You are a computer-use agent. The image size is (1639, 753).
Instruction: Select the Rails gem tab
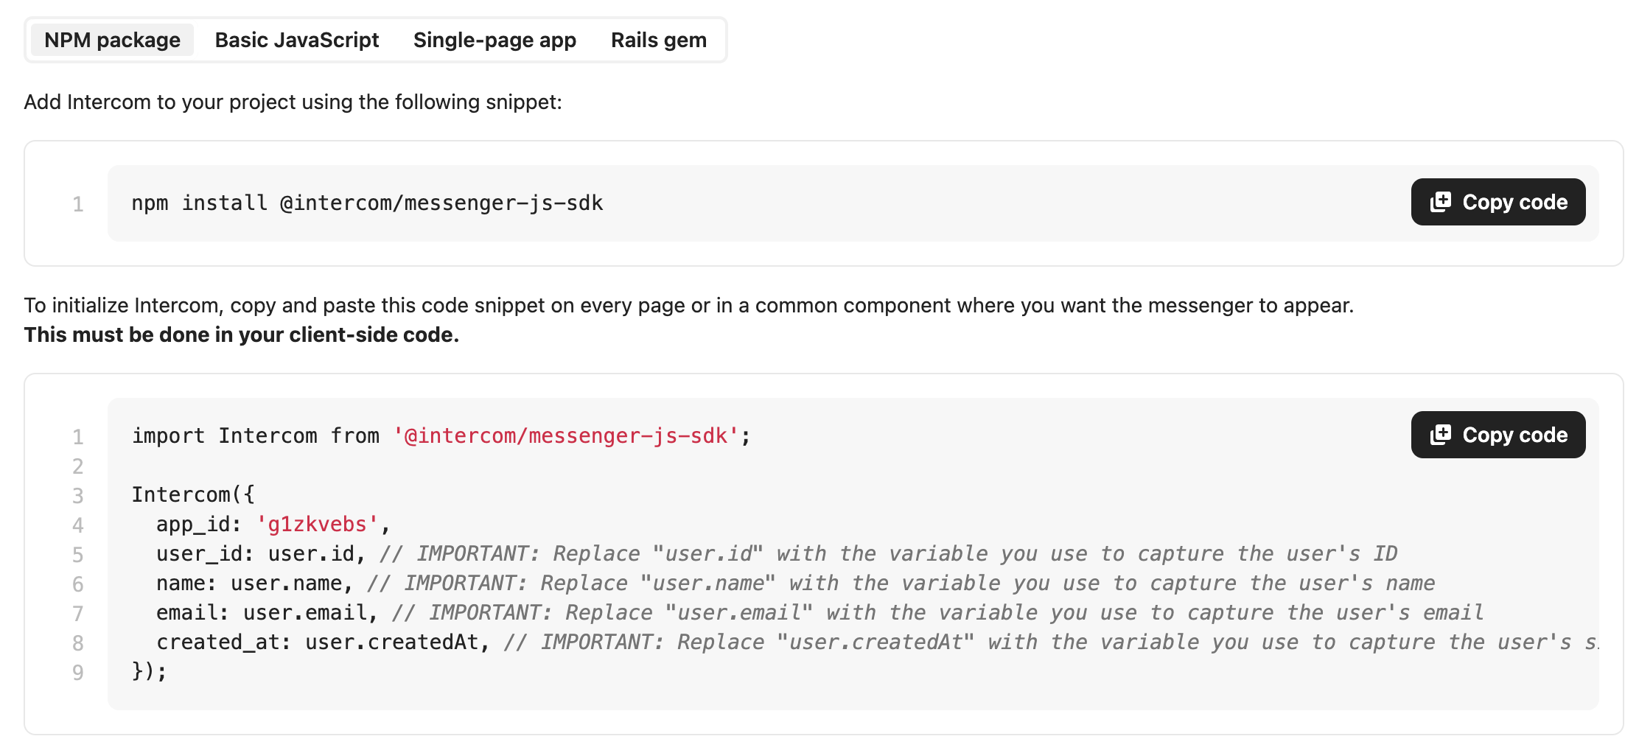pos(658,40)
